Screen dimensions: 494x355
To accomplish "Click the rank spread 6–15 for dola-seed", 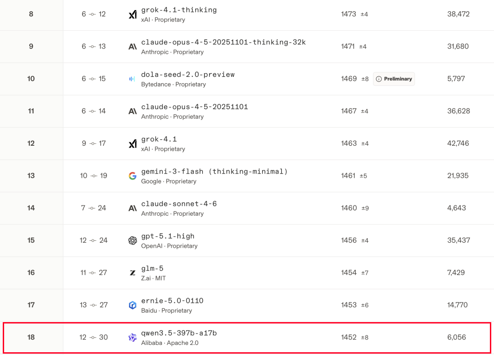I will pos(94,79).
